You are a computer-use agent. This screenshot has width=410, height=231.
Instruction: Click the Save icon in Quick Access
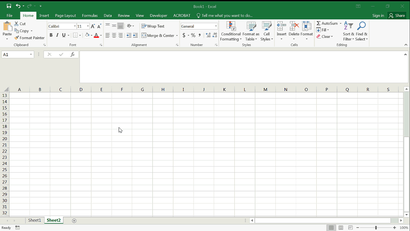9,6
